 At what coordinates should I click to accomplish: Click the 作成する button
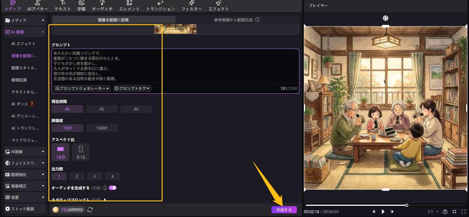(284, 210)
